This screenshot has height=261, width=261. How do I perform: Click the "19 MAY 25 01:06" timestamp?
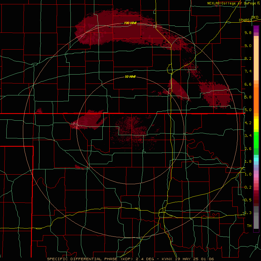pyautogui.click(x=194, y=259)
